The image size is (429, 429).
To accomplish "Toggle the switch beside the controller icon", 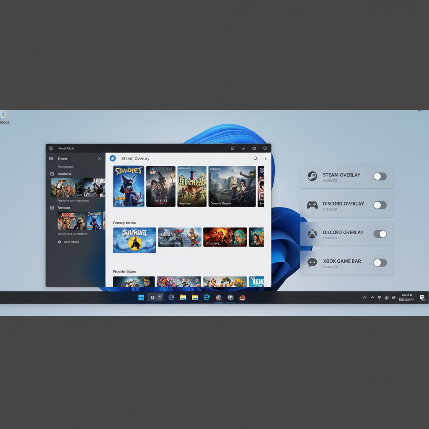I will click(x=380, y=205).
